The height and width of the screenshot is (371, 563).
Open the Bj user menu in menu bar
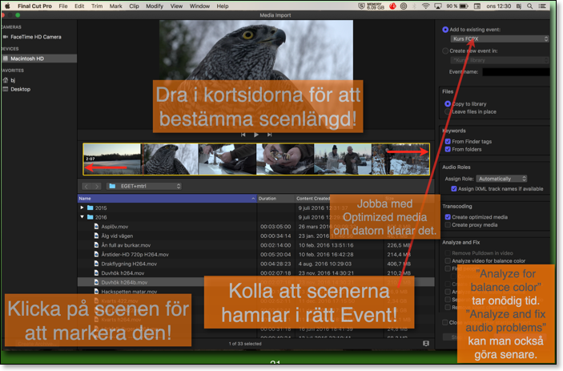coord(518,6)
